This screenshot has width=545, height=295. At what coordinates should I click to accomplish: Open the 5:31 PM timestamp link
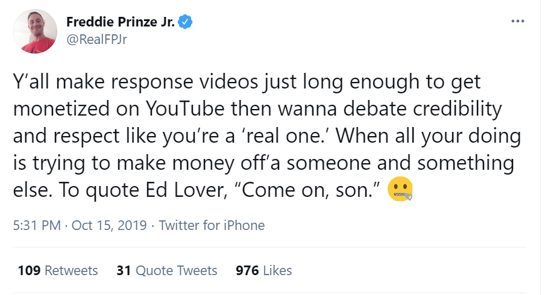(x=37, y=226)
